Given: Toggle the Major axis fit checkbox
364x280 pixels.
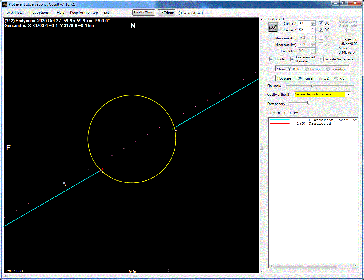Looking at the screenshot, I should [321, 38].
